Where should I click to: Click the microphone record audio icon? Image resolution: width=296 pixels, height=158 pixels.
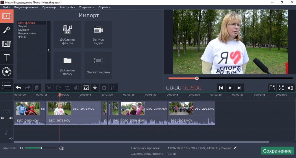tap(95, 88)
